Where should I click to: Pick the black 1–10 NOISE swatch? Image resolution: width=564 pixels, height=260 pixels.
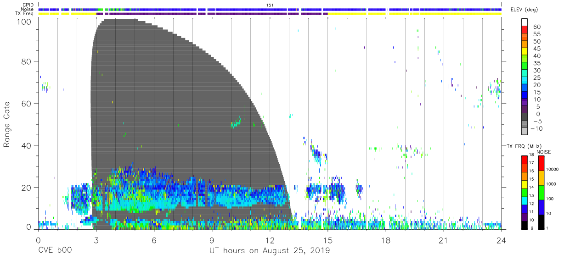pyautogui.click(x=541, y=221)
